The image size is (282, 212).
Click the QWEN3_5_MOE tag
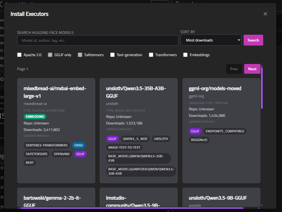pos(135,139)
